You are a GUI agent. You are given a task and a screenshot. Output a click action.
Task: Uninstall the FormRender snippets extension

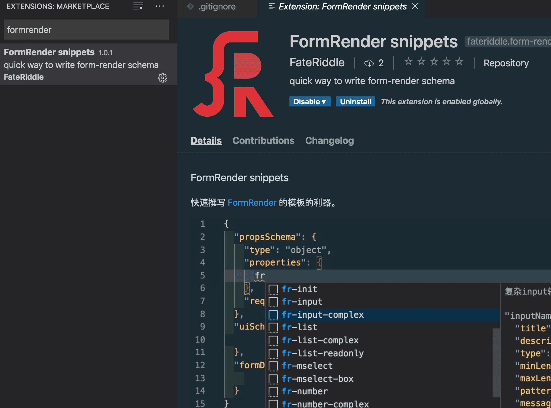(356, 101)
